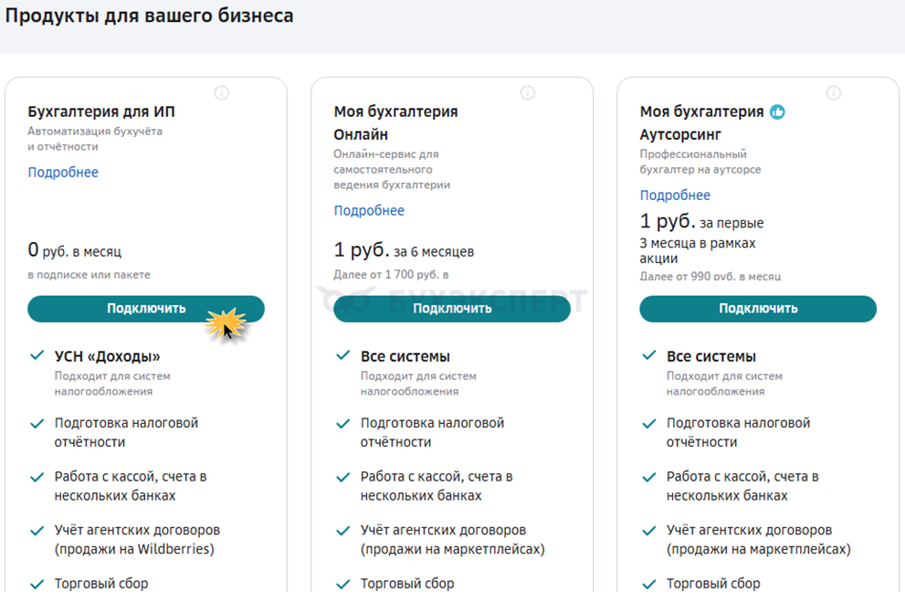Click Подготовка налоговой отчётности checkmark in Аутсорсинг card
905x603 pixels.
(649, 423)
